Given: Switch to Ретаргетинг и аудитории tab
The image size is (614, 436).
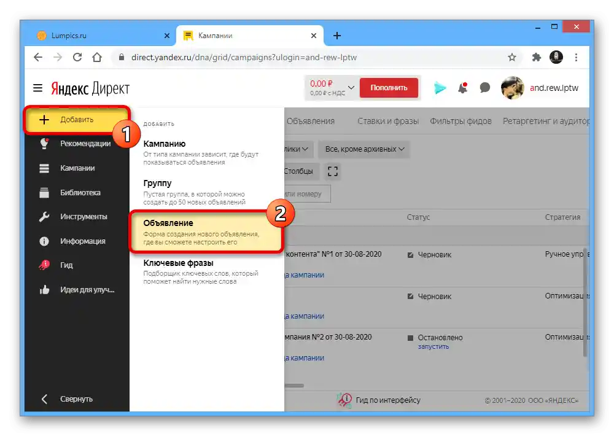Looking at the screenshot, I should click(x=546, y=121).
